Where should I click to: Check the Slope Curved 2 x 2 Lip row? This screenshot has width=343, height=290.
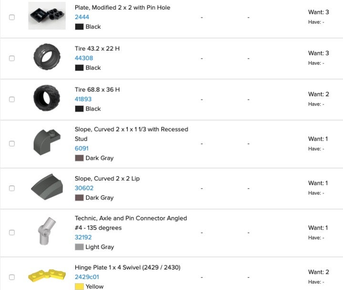click(12, 188)
